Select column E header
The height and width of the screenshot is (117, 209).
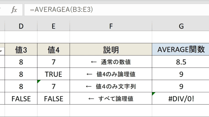tap(54, 26)
